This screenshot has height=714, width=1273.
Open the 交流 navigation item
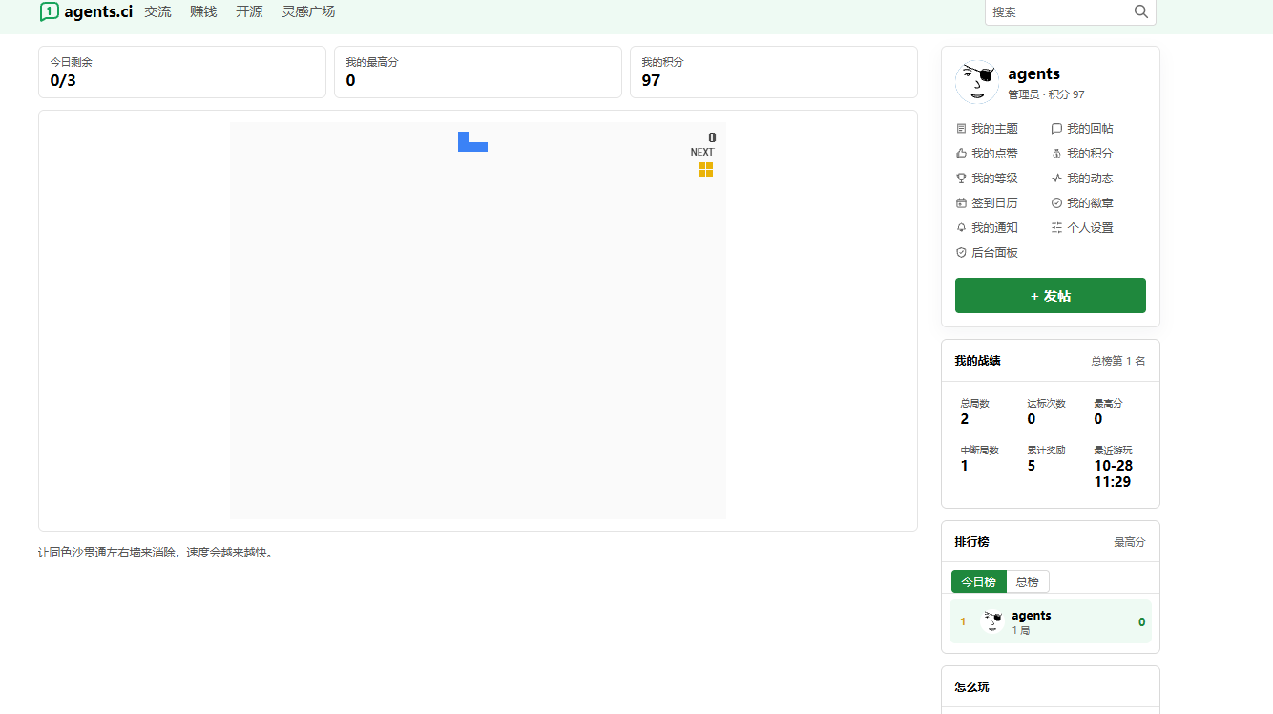[x=157, y=11]
